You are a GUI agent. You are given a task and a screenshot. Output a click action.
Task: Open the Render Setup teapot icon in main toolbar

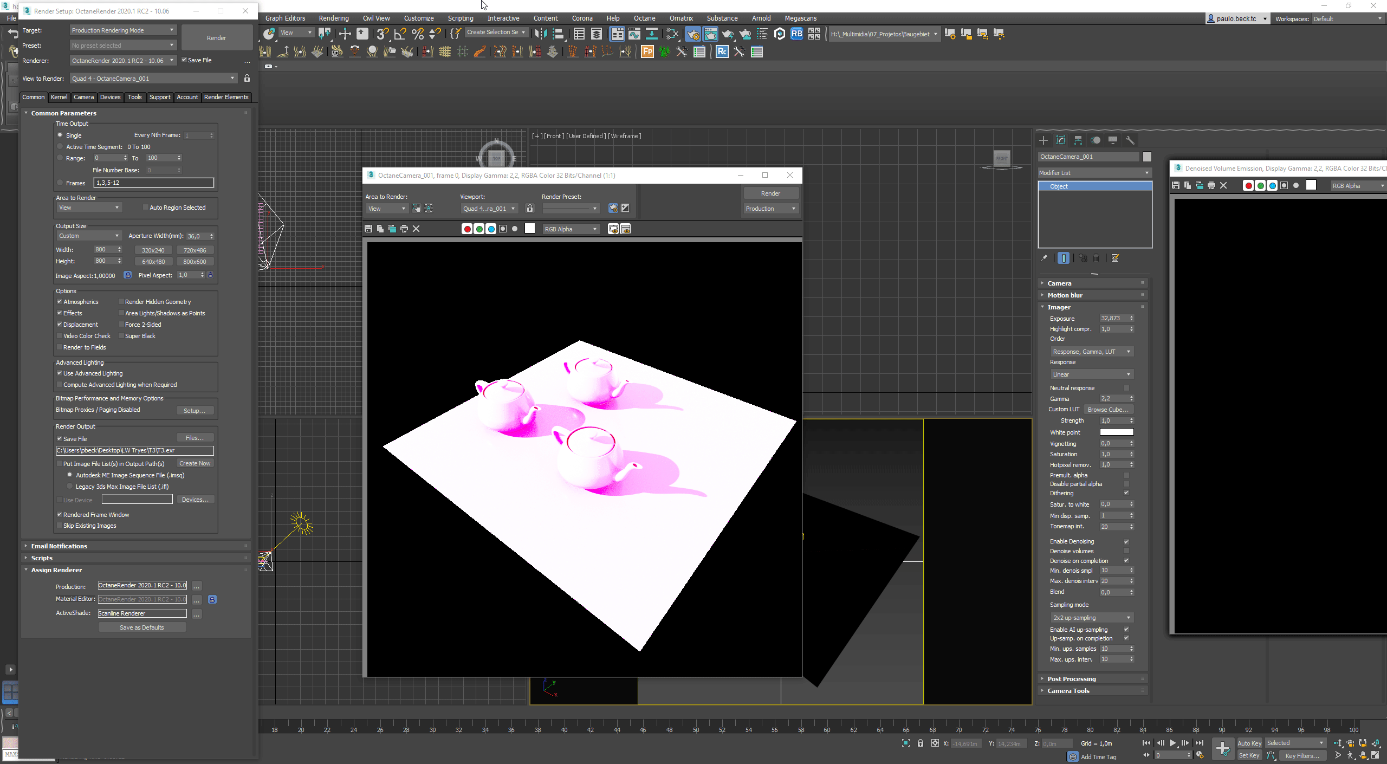692,34
